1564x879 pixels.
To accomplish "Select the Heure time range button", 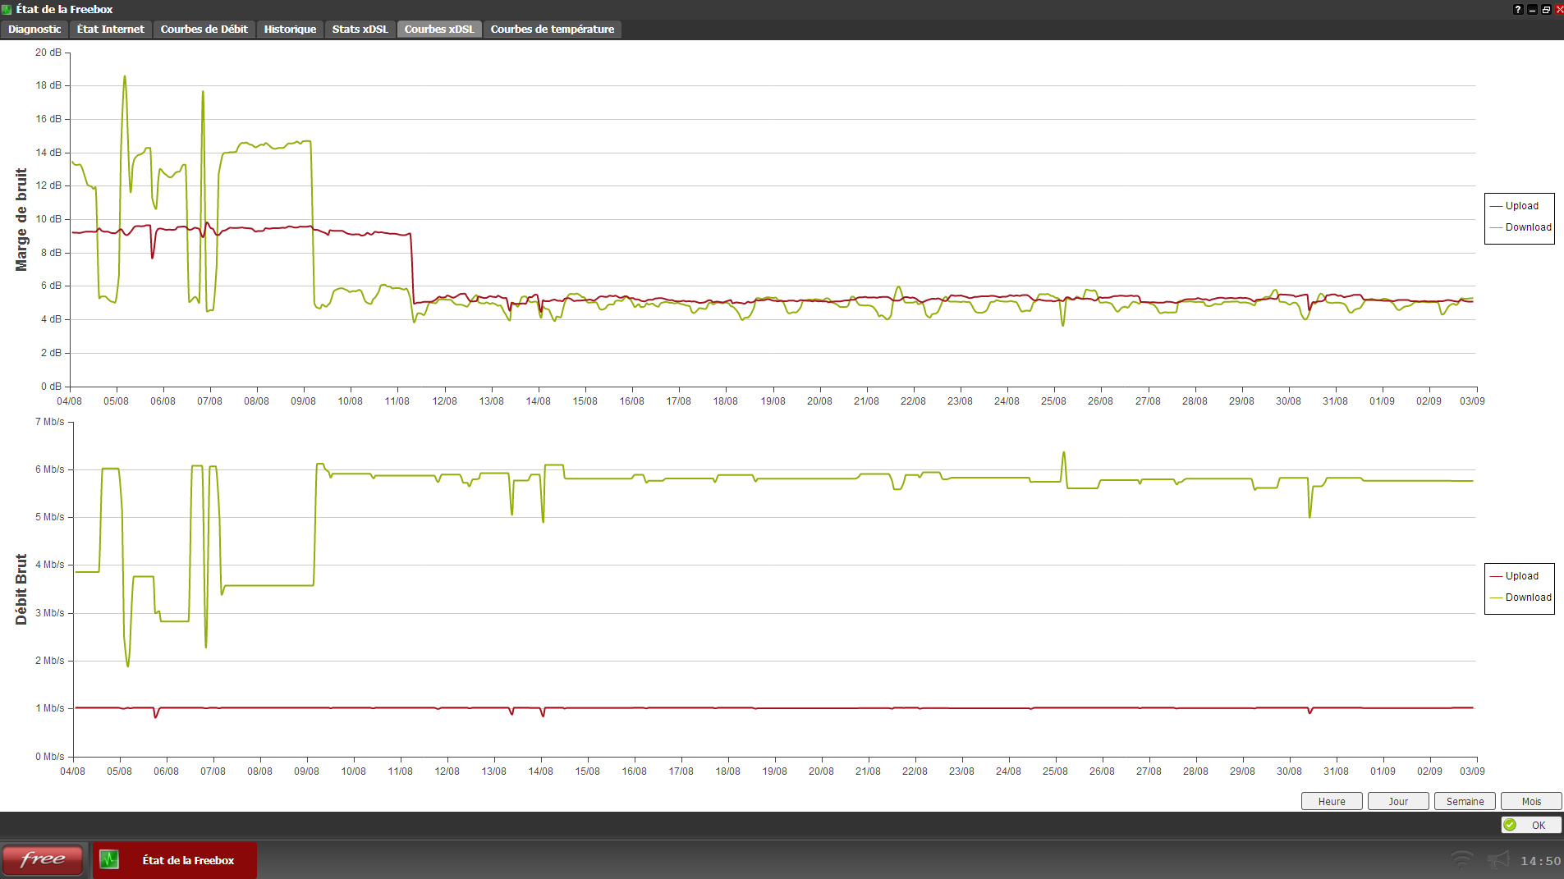I will (1332, 801).
